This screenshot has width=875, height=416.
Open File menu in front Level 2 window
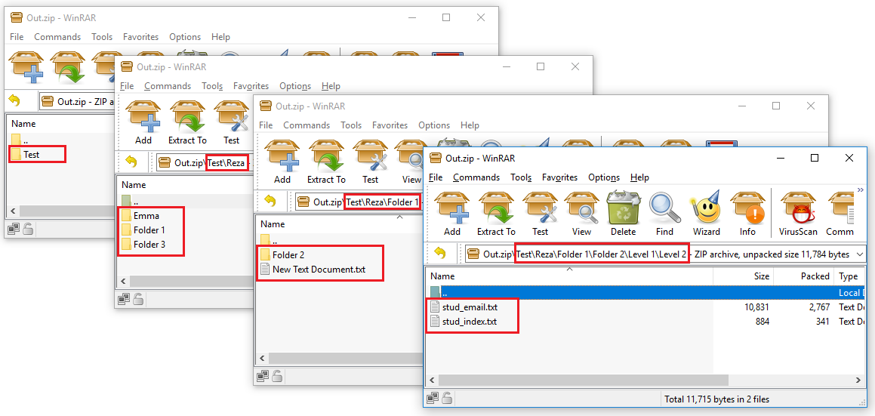click(x=436, y=177)
